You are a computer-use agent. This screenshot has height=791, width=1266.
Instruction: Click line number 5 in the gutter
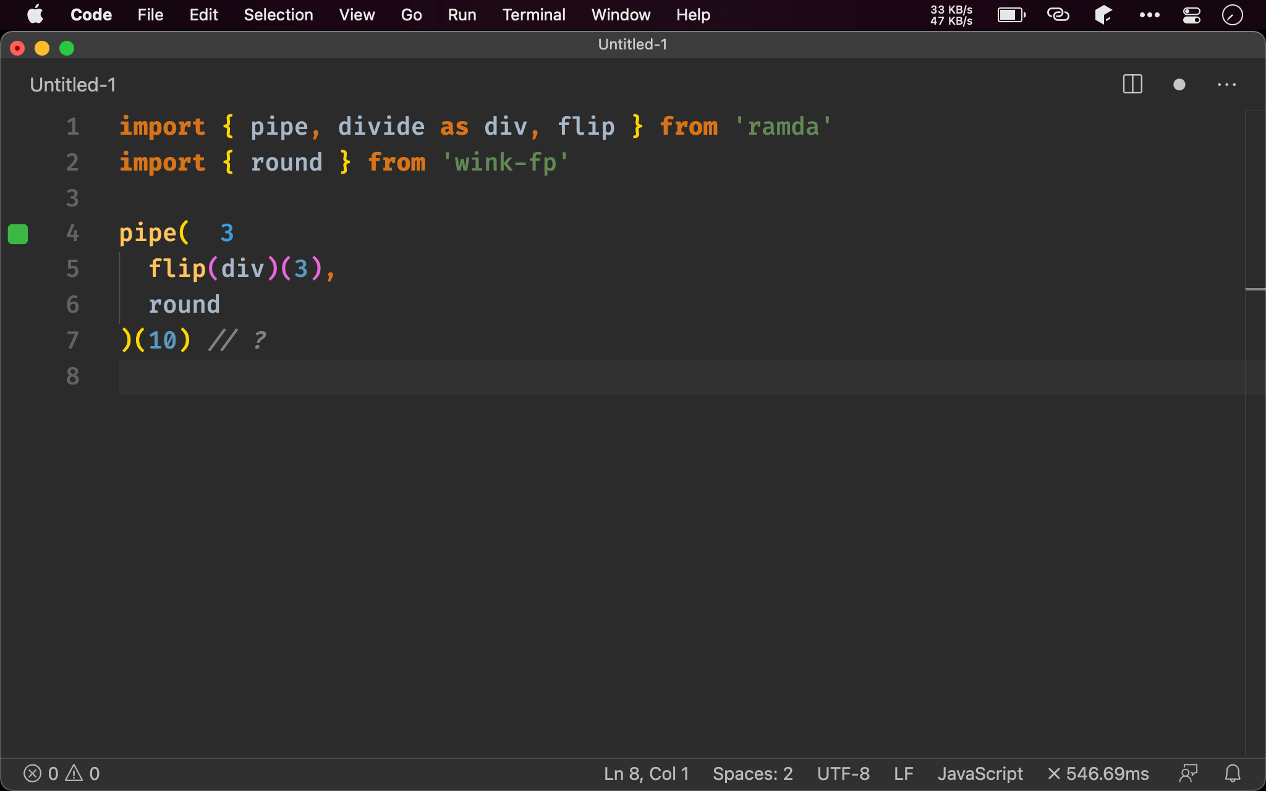point(72,269)
